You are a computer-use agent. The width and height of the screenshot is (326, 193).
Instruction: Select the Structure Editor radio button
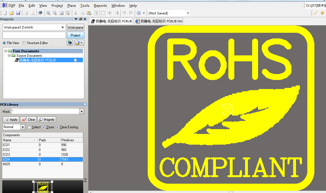coord(24,43)
